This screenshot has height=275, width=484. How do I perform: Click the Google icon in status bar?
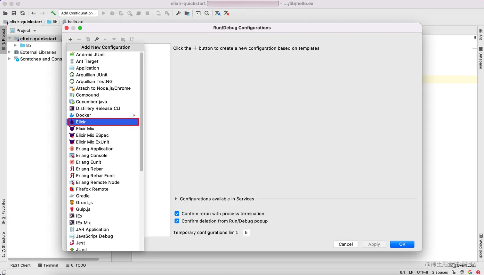pos(470,272)
